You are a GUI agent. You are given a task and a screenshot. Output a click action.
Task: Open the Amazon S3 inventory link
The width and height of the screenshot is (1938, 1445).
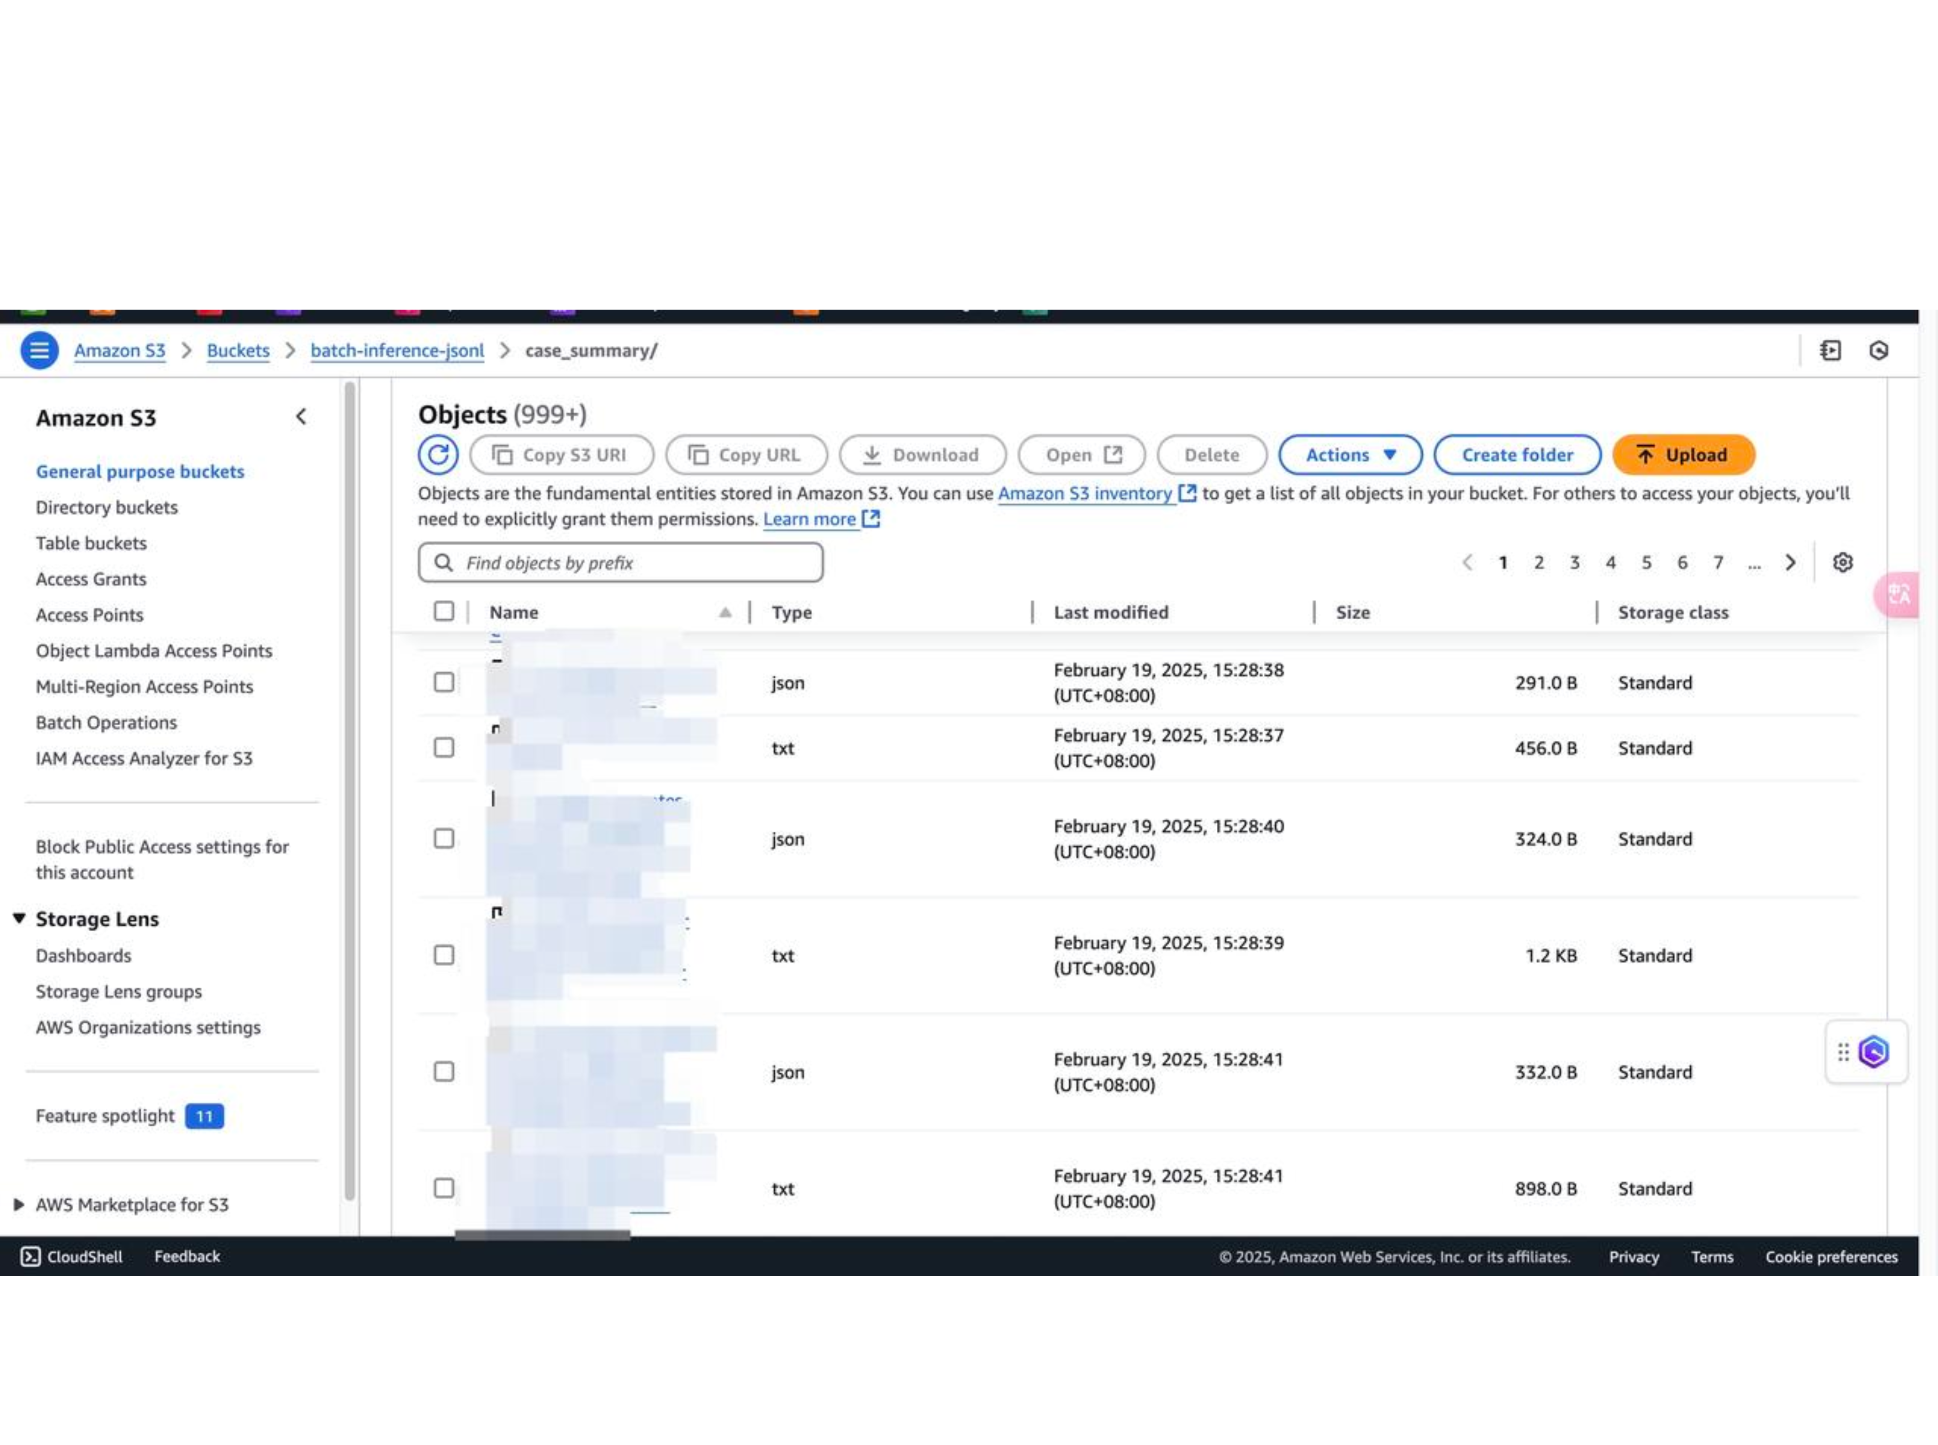(x=1085, y=494)
